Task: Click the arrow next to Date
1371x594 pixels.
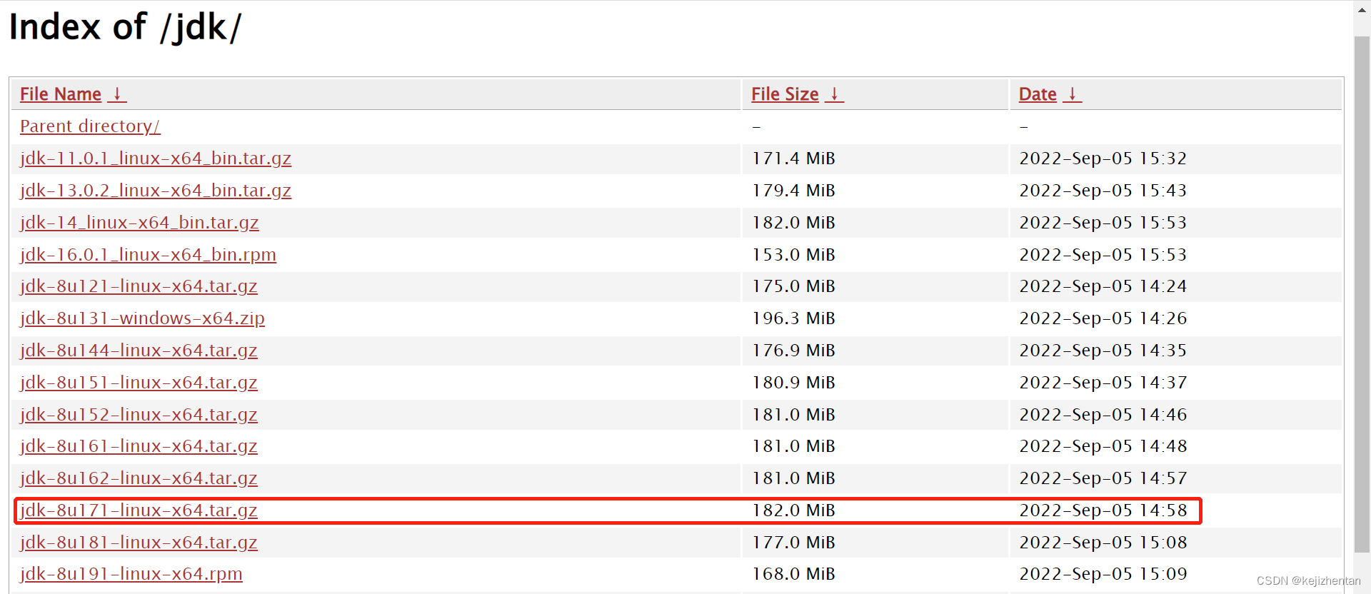Action: (1073, 94)
